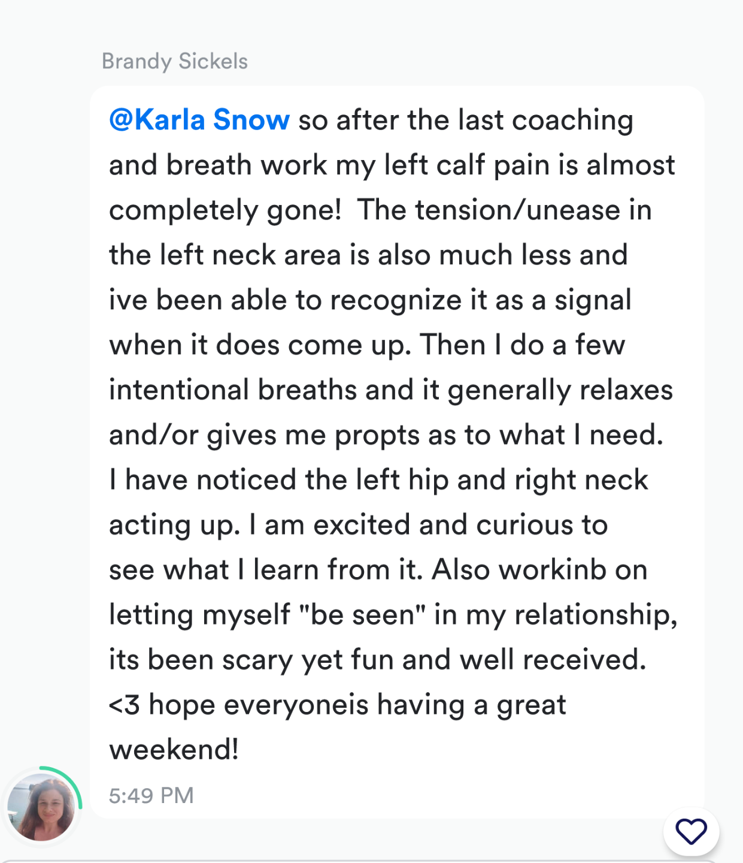
Task: Click the 5:49 PM timestamp
Action: (x=151, y=795)
